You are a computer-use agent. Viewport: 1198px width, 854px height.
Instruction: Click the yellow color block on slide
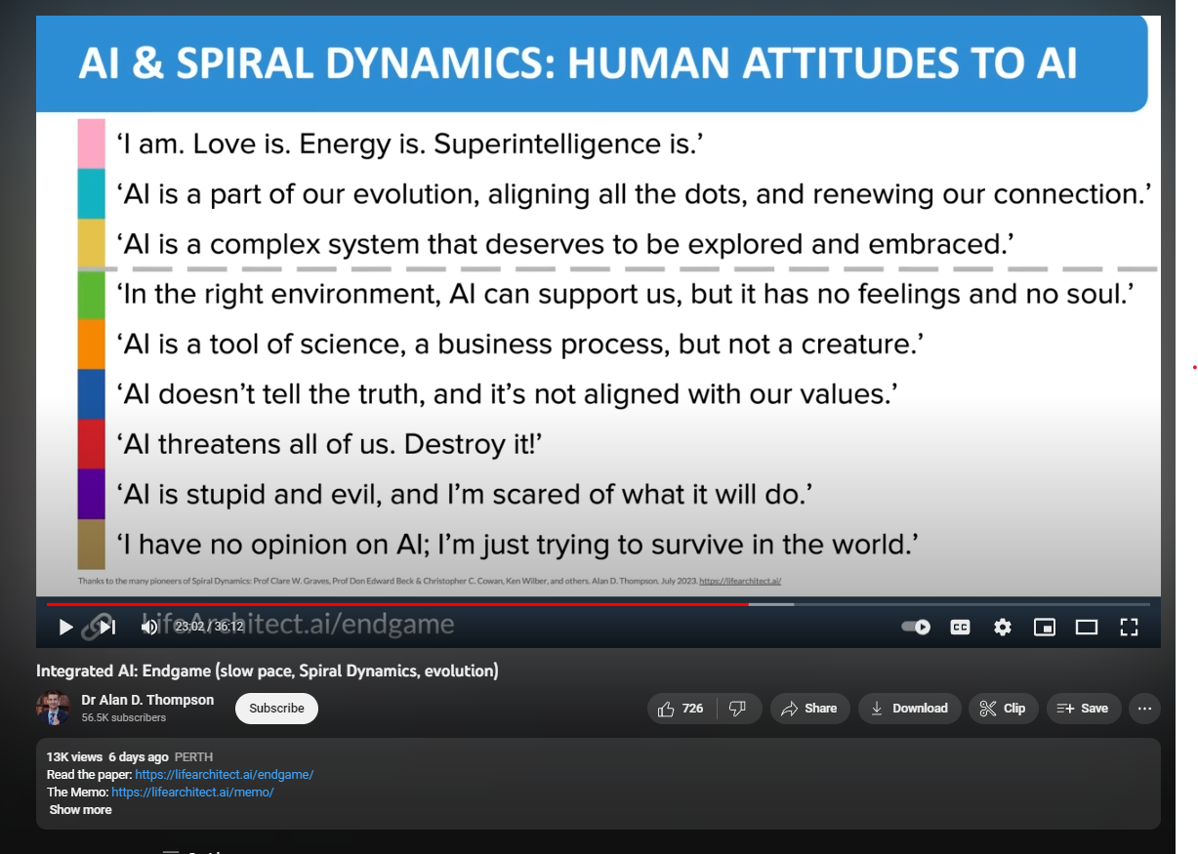pos(91,244)
